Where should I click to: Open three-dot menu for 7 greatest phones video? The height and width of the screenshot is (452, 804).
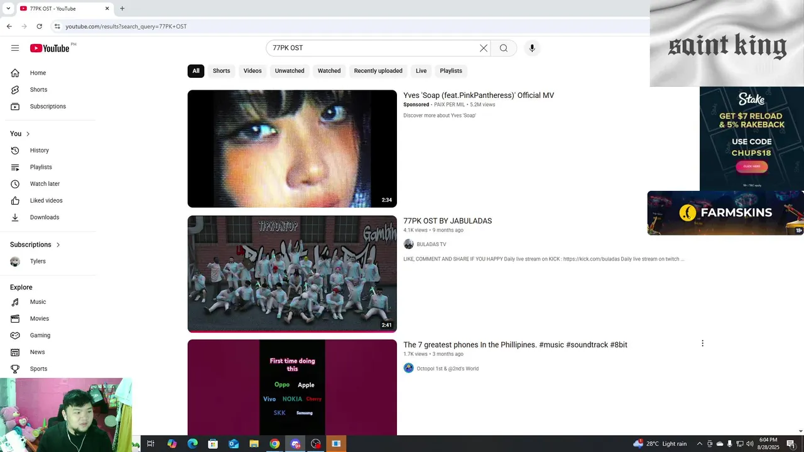(702, 343)
